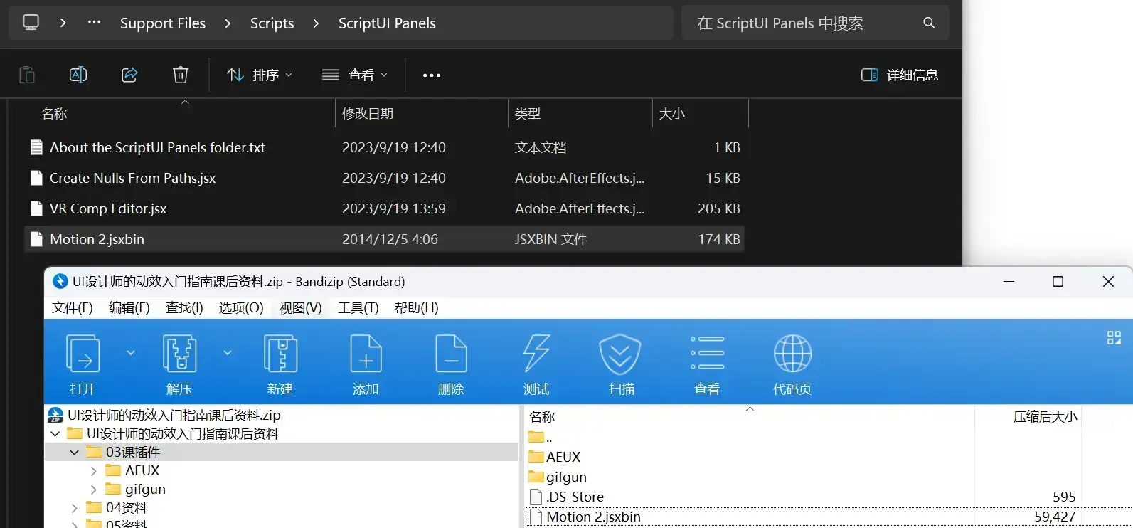1133x528 pixels.
Task: Open the Explorer toolbar more options ellipsis
Action: (431, 75)
